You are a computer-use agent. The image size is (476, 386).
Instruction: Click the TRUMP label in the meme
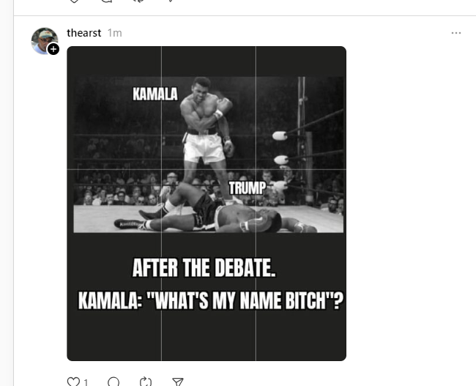[247, 188]
